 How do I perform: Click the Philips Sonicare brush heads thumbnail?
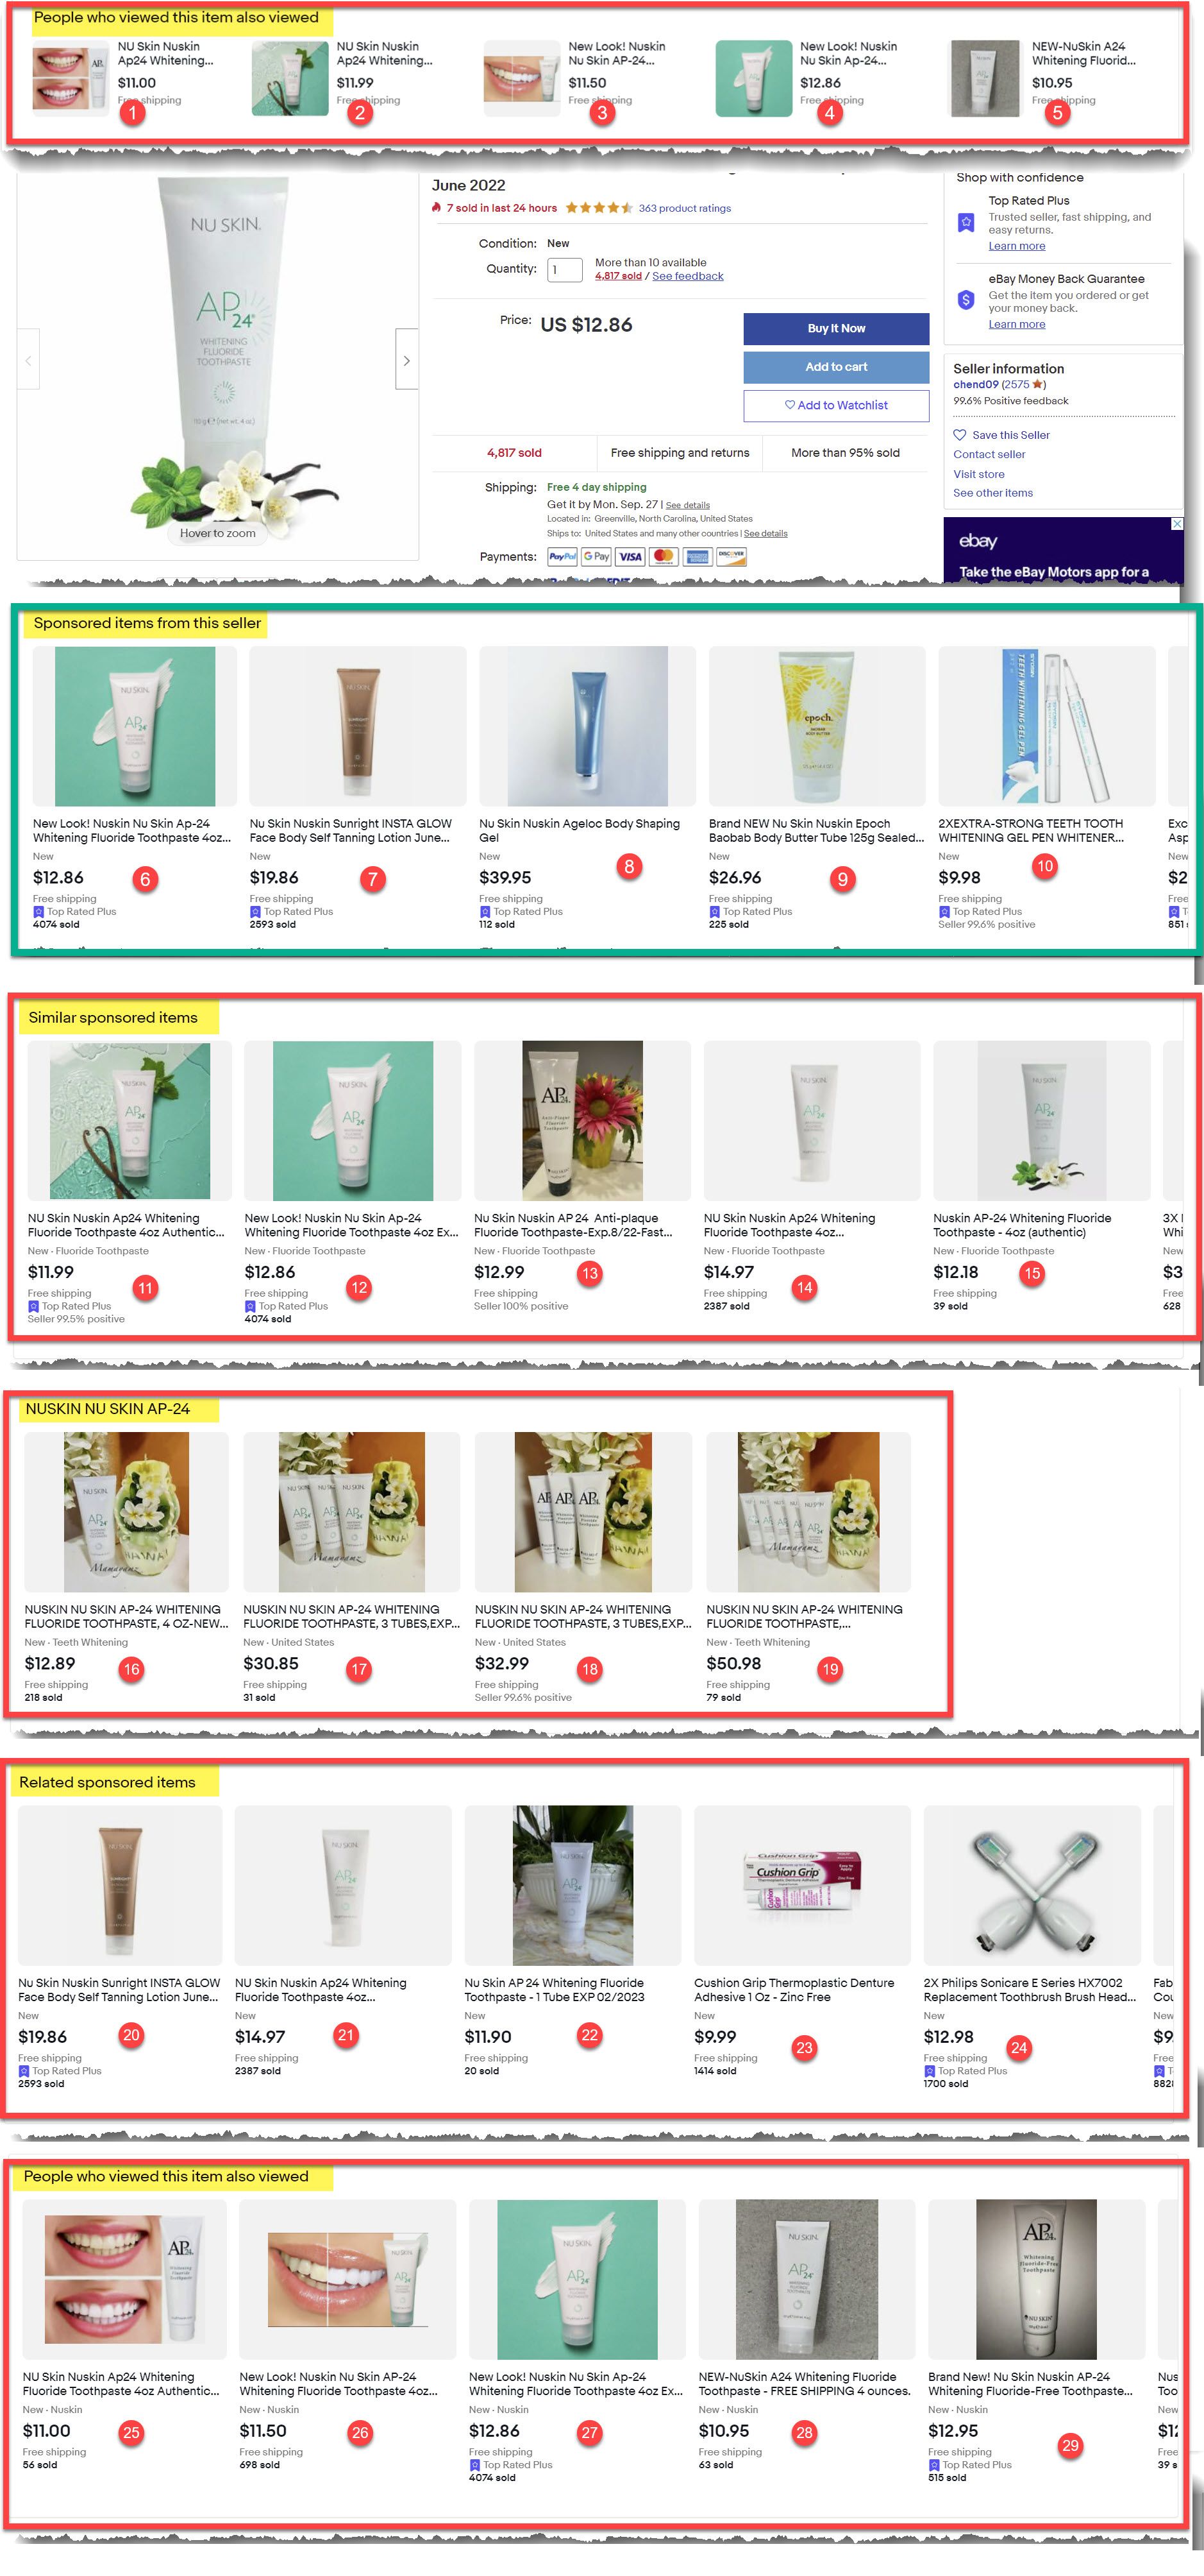coord(1032,1885)
